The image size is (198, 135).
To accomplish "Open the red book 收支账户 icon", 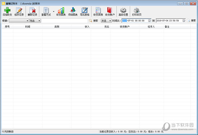I will pyautogui.click(x=110, y=10).
